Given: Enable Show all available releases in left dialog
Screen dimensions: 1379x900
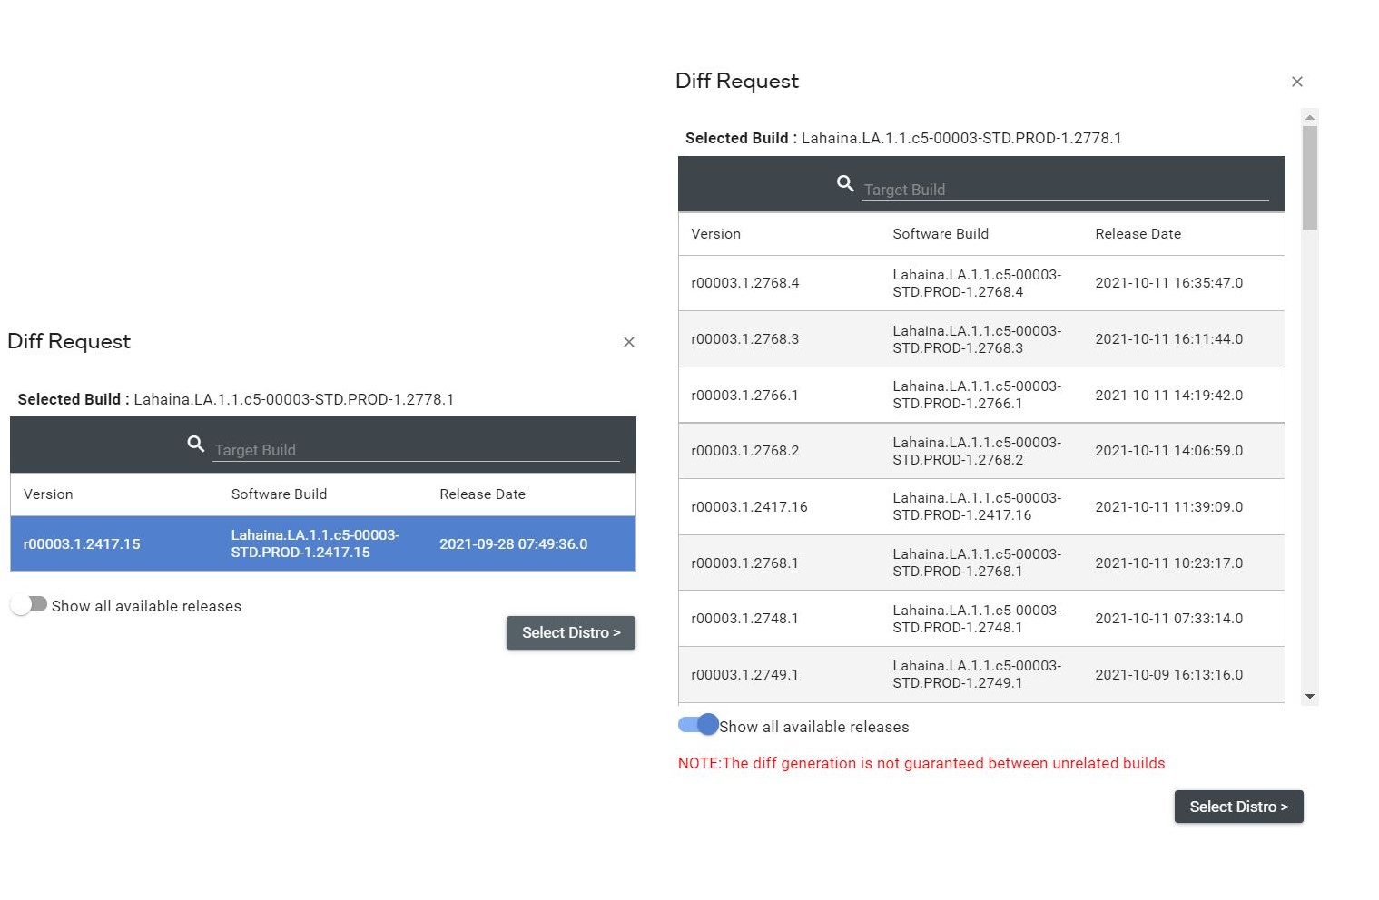Looking at the screenshot, I should pyautogui.click(x=29, y=605).
